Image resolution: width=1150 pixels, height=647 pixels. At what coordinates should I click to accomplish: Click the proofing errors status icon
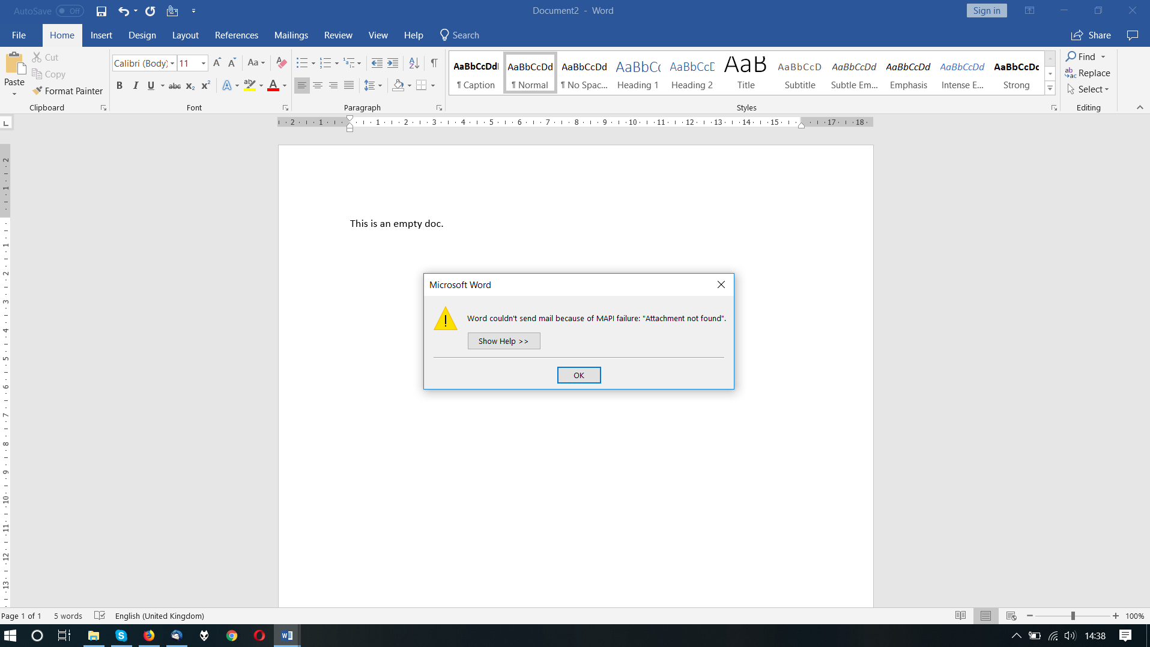(100, 615)
